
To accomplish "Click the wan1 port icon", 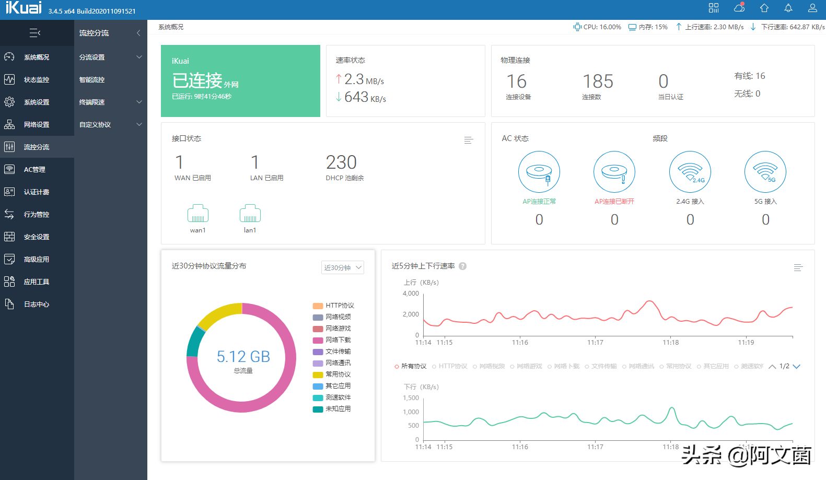I will [x=198, y=213].
